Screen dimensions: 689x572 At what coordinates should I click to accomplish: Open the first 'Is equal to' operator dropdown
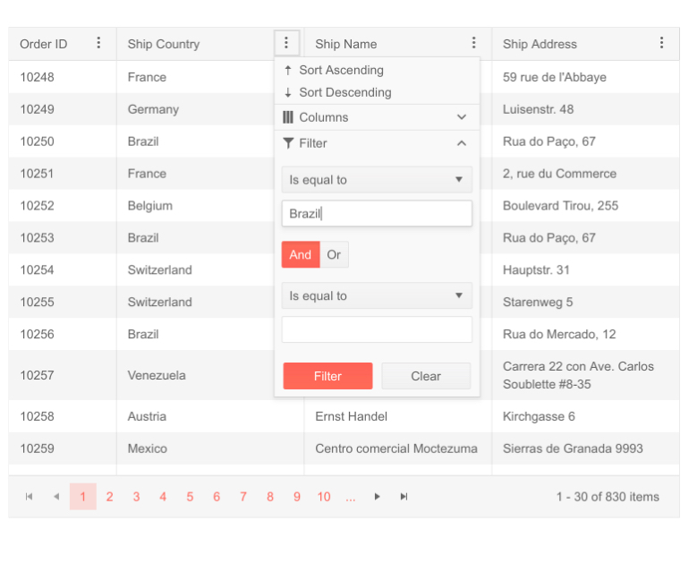click(377, 180)
